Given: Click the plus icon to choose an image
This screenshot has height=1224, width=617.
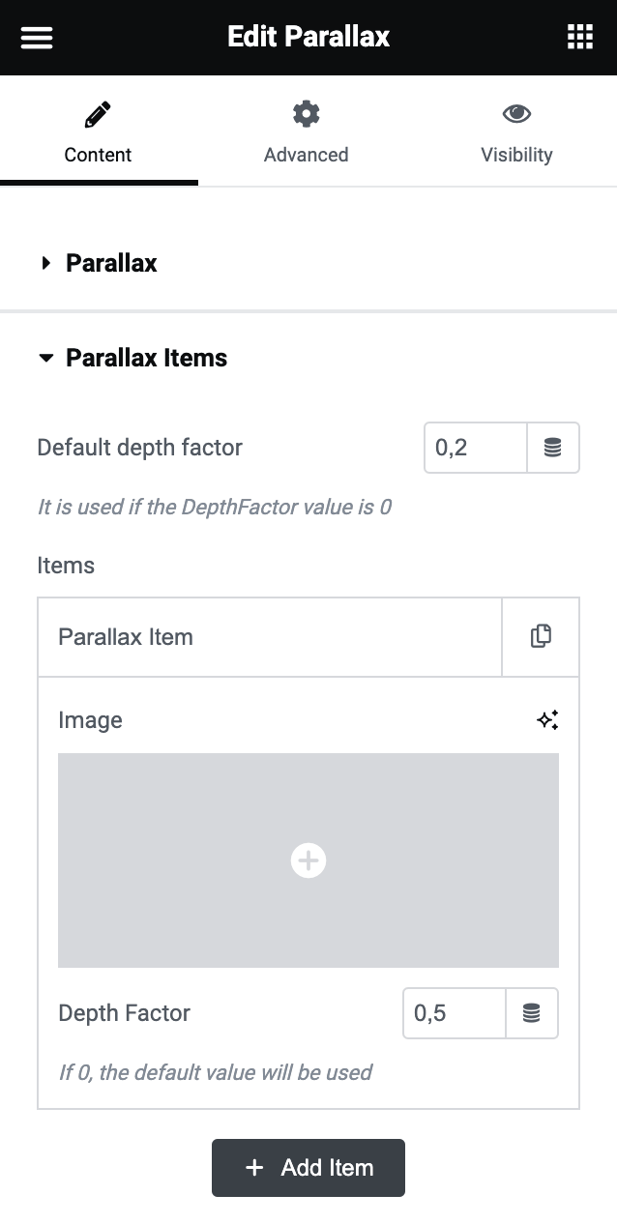Looking at the screenshot, I should point(308,860).
